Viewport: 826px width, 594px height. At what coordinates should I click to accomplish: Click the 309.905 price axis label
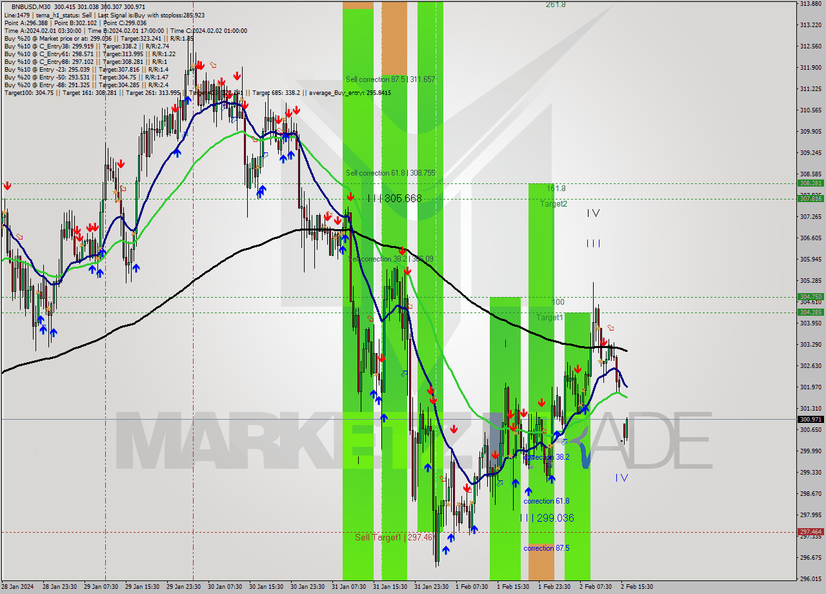pos(811,131)
